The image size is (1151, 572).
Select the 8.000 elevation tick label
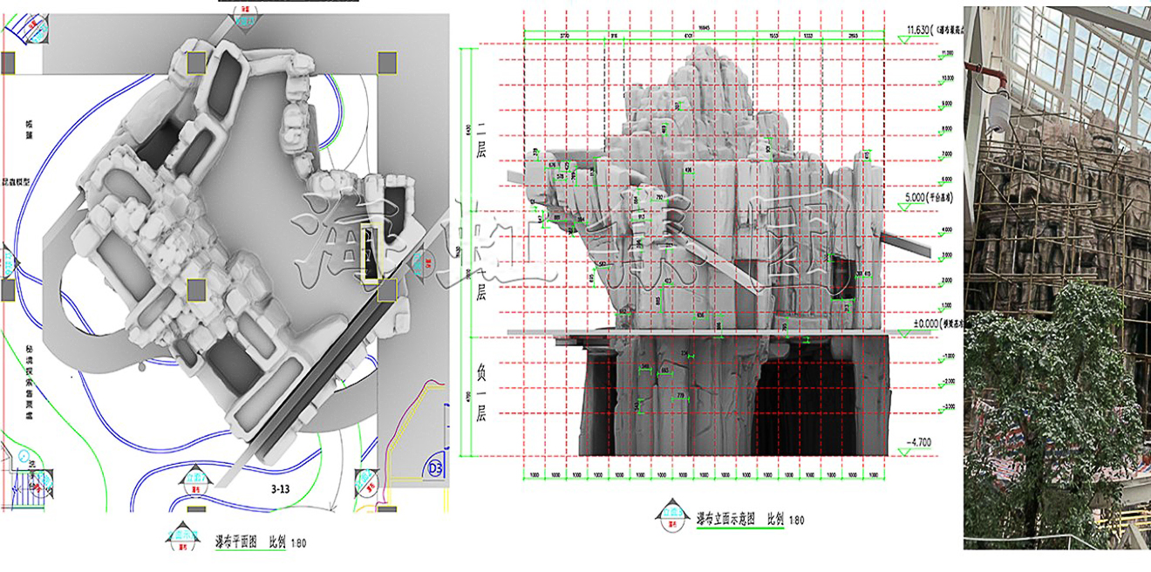tap(947, 129)
